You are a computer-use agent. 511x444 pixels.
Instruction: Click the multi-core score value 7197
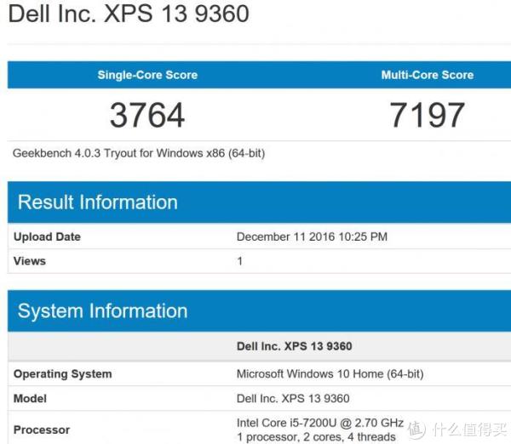click(427, 116)
